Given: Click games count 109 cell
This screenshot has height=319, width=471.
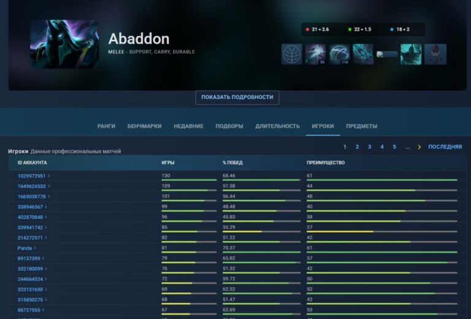Looking at the screenshot, I should pos(166,186).
